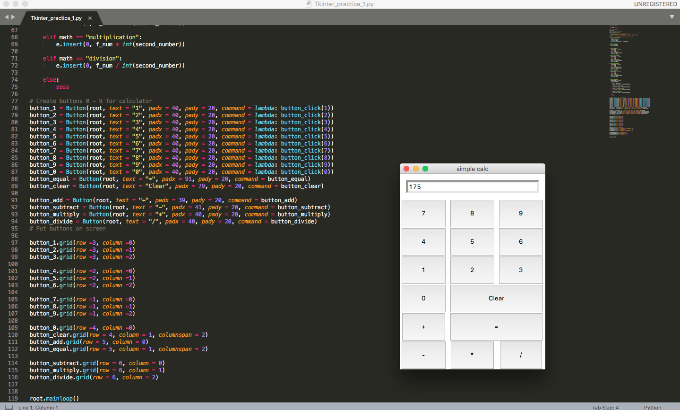Image resolution: width=680 pixels, height=410 pixels.
Task: Click the green zoom button of simple calc
Action: (425, 169)
